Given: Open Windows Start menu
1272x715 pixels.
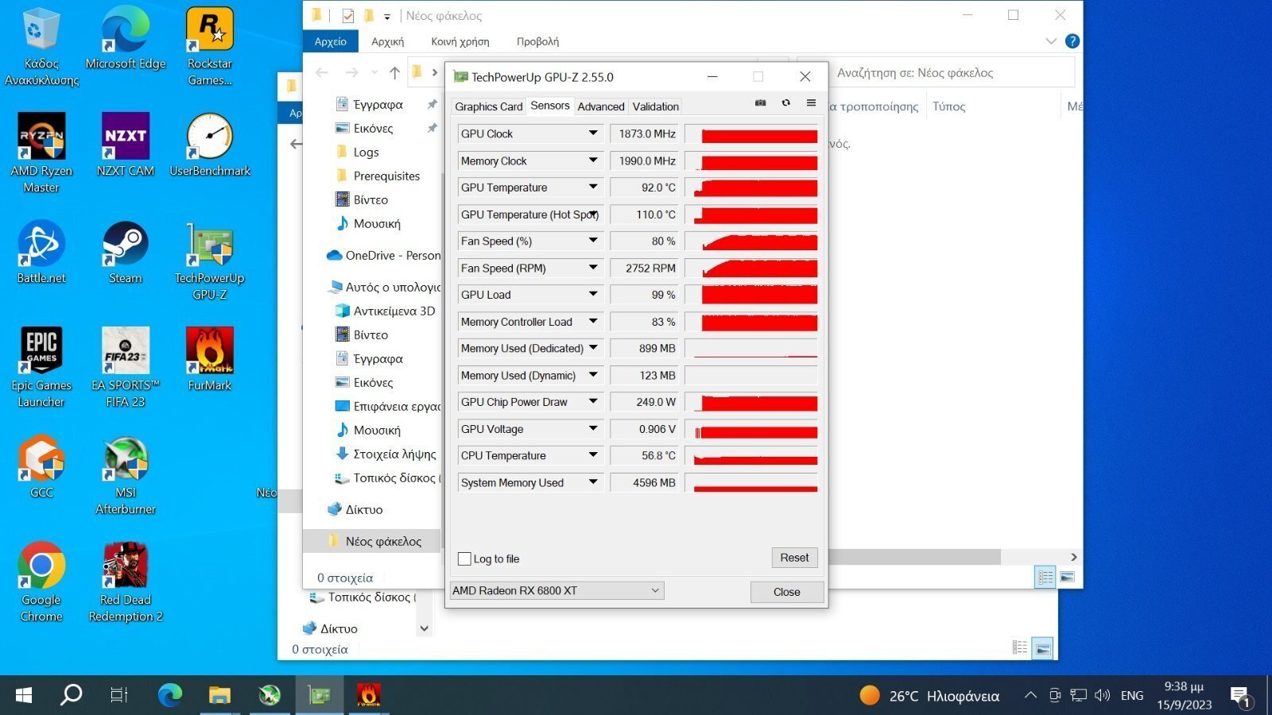Looking at the screenshot, I should [24, 695].
